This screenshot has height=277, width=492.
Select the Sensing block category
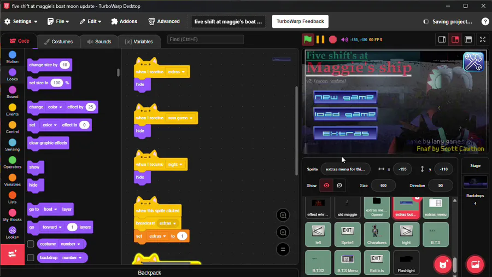pyautogui.click(x=12, y=146)
